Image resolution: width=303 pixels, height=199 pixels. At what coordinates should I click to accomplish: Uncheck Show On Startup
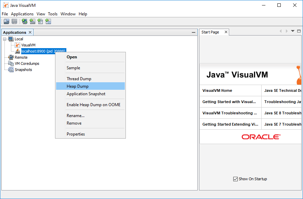[235, 179]
